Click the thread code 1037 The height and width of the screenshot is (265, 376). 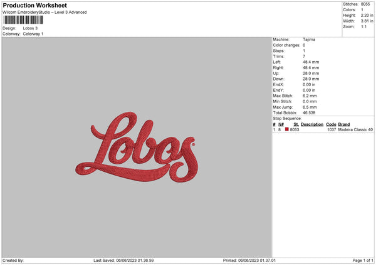tap(332, 129)
